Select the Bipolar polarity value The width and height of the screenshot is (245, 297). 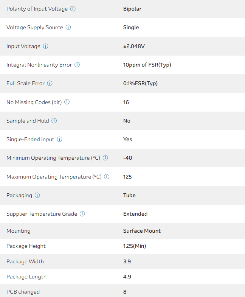[132, 9]
